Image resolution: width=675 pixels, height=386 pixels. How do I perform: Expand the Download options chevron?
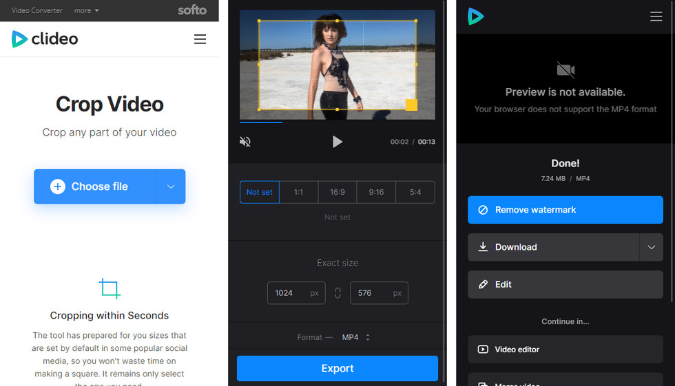click(x=652, y=247)
